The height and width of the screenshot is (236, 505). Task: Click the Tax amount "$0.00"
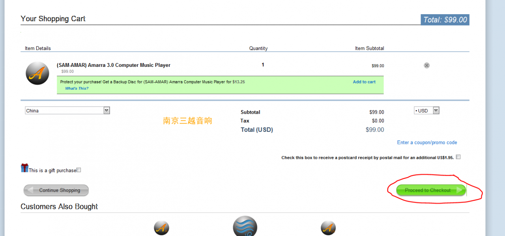tap(378, 121)
